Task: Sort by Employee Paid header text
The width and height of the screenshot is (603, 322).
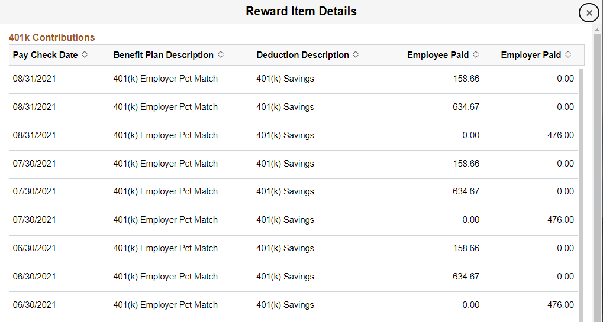Action: 437,55
